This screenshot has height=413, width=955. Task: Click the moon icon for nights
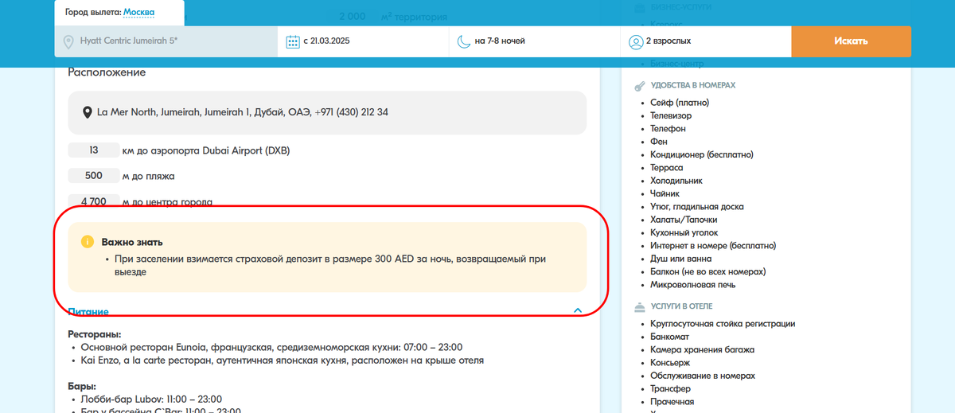tap(463, 41)
